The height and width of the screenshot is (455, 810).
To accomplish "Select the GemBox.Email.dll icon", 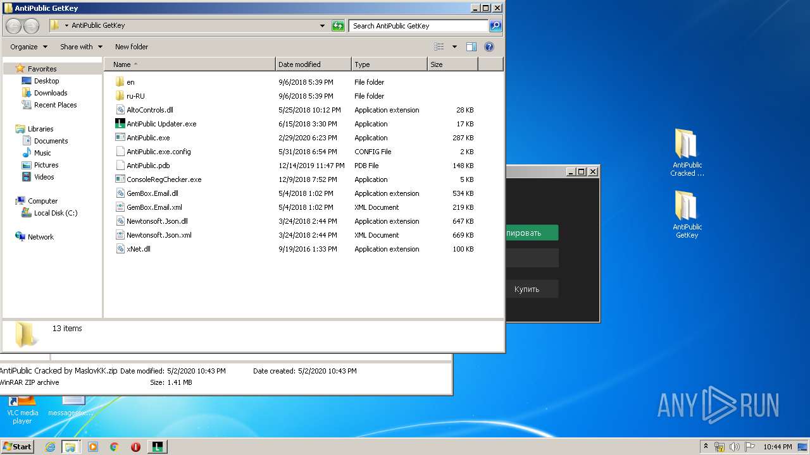I will pyautogui.click(x=120, y=193).
